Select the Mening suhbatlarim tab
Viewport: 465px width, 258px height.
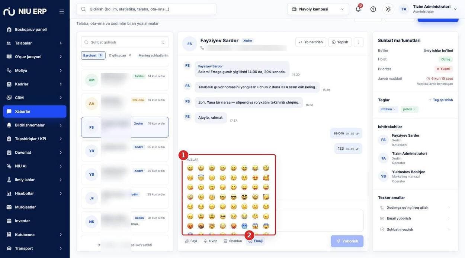[x=153, y=55]
